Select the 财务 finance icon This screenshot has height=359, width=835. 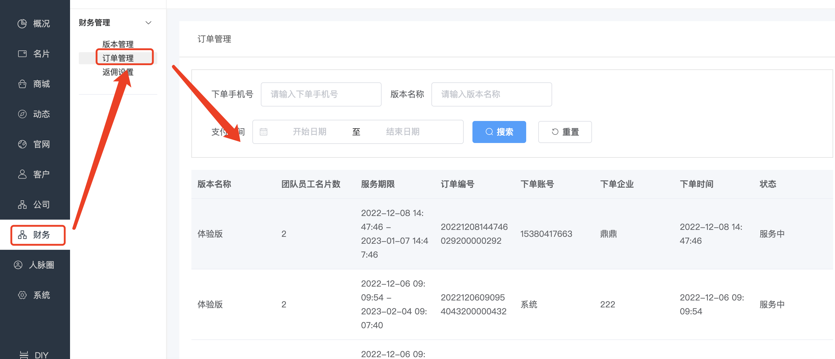point(22,235)
